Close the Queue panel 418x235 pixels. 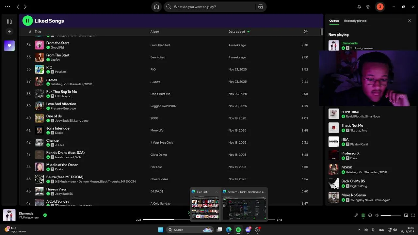(x=410, y=21)
